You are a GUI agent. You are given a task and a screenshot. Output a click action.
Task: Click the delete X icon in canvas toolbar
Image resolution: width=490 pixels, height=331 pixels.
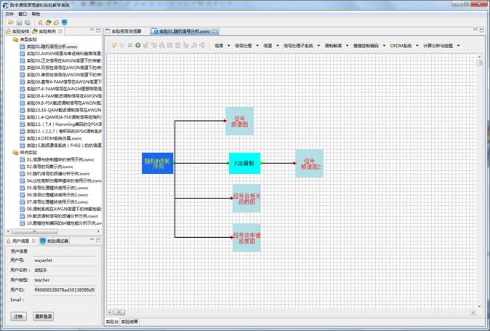tap(130, 45)
